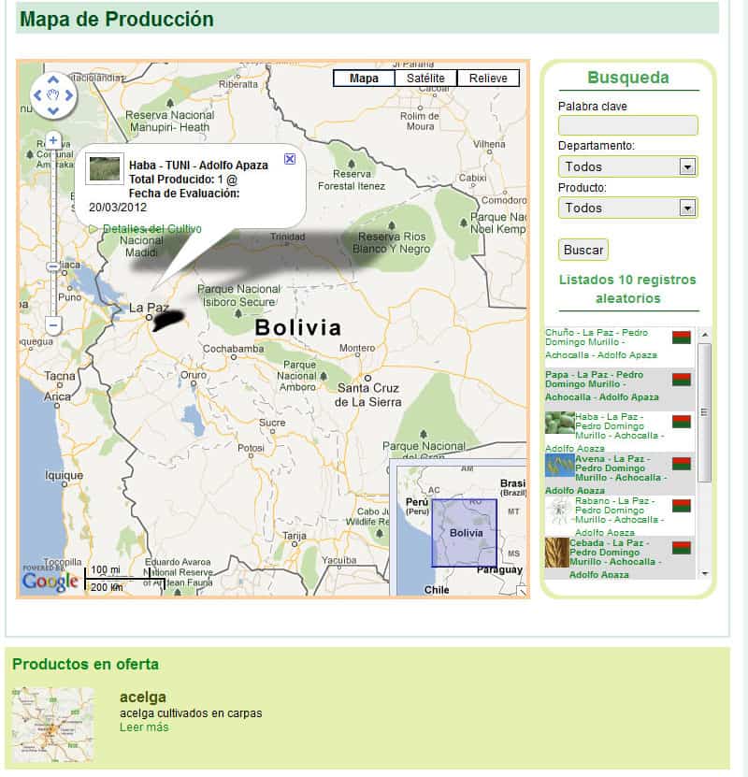This screenshot has width=748, height=777.
Task: Click the acelga product title
Action: (143, 698)
